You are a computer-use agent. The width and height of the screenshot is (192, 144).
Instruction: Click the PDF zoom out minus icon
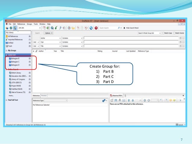145,100
